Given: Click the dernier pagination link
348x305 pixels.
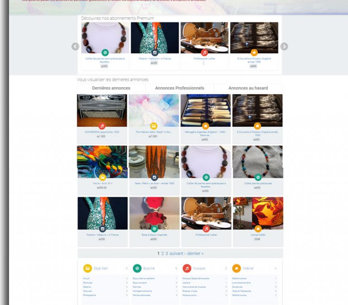Looking at the screenshot, I should coord(195,253).
